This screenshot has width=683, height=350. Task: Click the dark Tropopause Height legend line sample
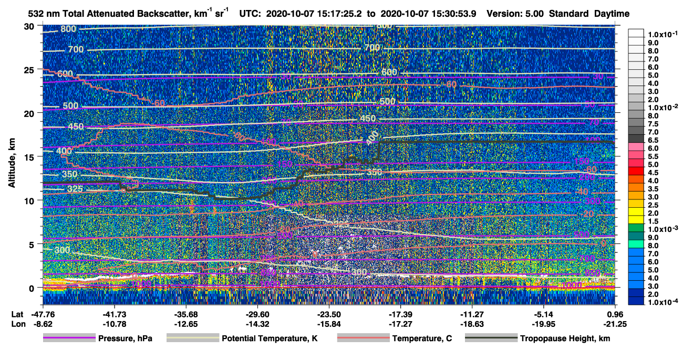click(x=491, y=338)
